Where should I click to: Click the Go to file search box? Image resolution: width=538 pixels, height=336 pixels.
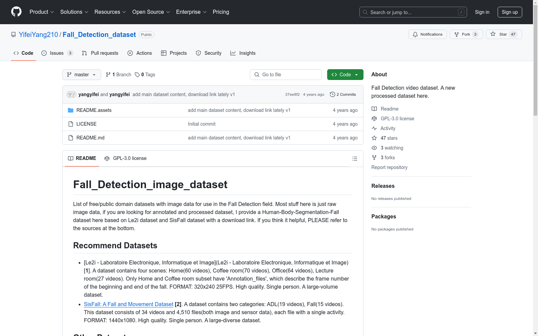click(x=286, y=75)
